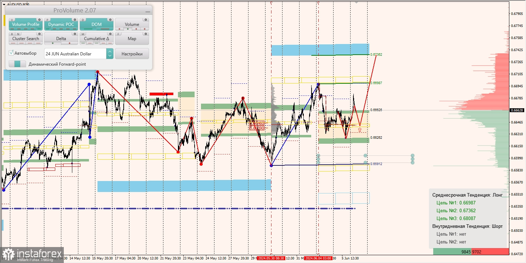
Task: Select green dot mode under Delta
Action: pyautogui.click(x=53, y=43)
